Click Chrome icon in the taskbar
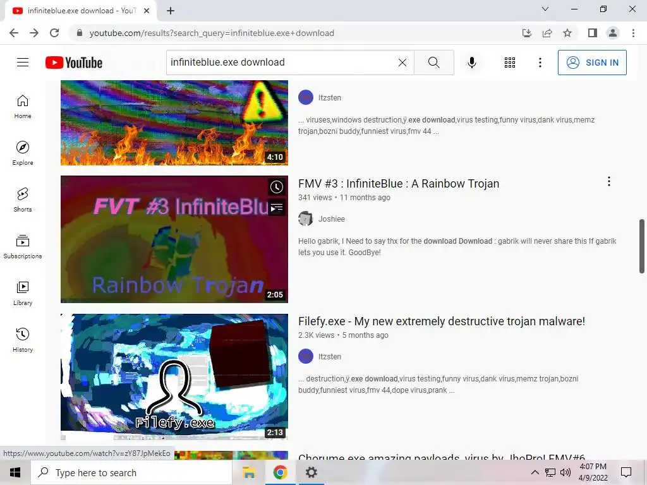Viewport: 647px width, 485px height. (280, 472)
